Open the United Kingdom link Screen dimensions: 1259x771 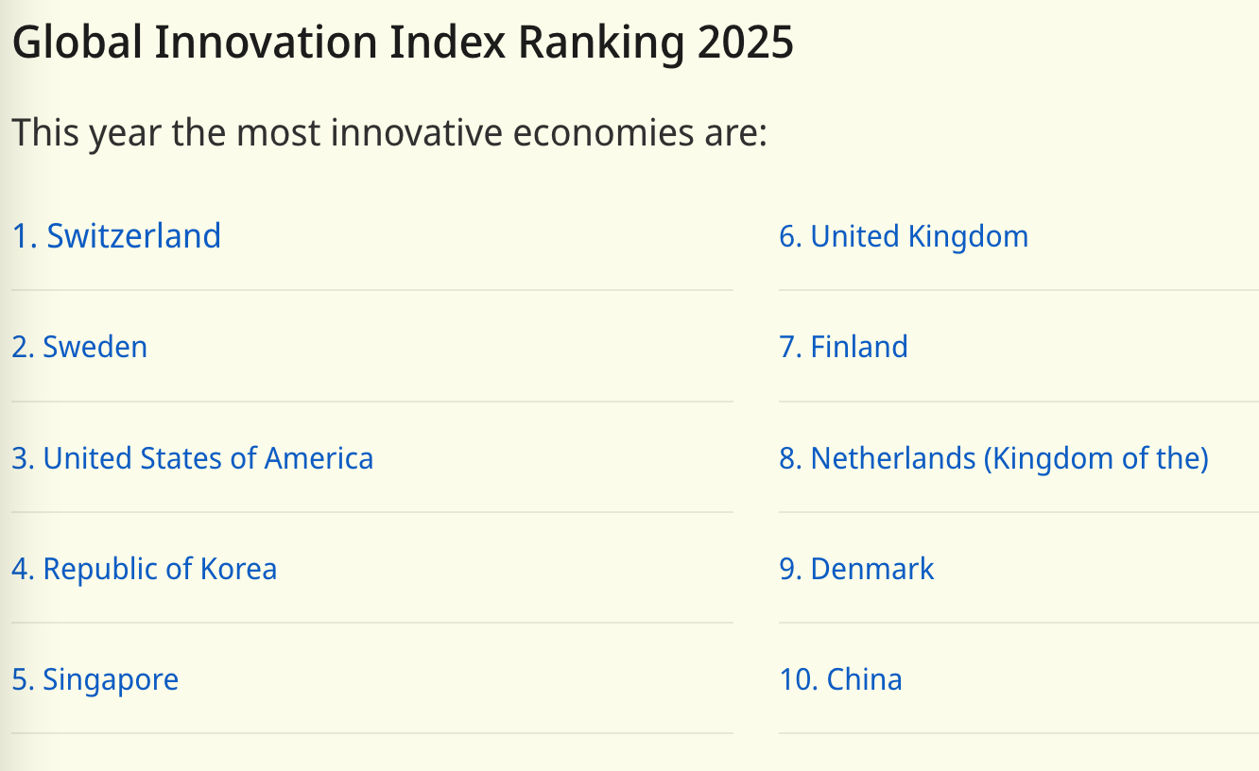pyautogui.click(x=904, y=236)
